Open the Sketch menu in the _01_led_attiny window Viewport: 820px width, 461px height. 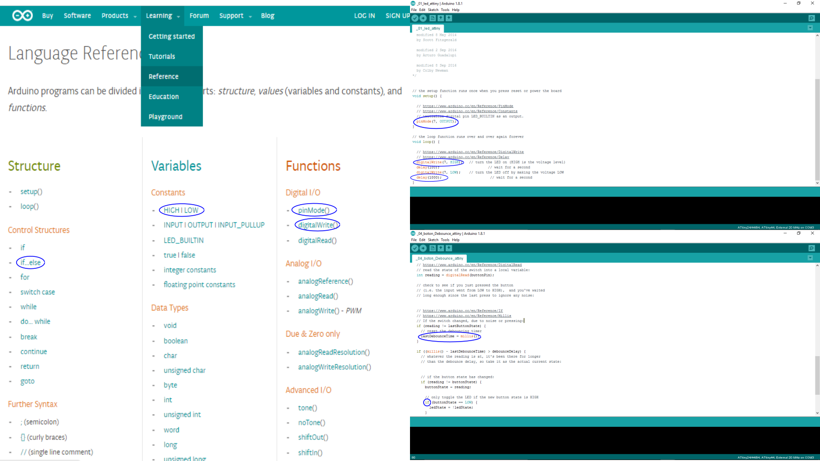point(433,10)
